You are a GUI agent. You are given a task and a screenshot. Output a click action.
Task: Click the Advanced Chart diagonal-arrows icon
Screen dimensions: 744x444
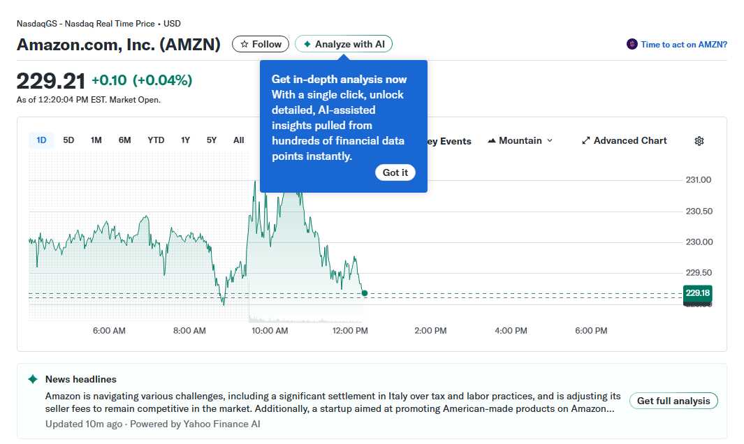click(x=585, y=140)
